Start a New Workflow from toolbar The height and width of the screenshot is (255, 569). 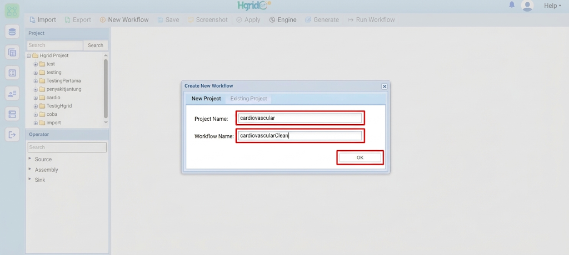tap(124, 19)
